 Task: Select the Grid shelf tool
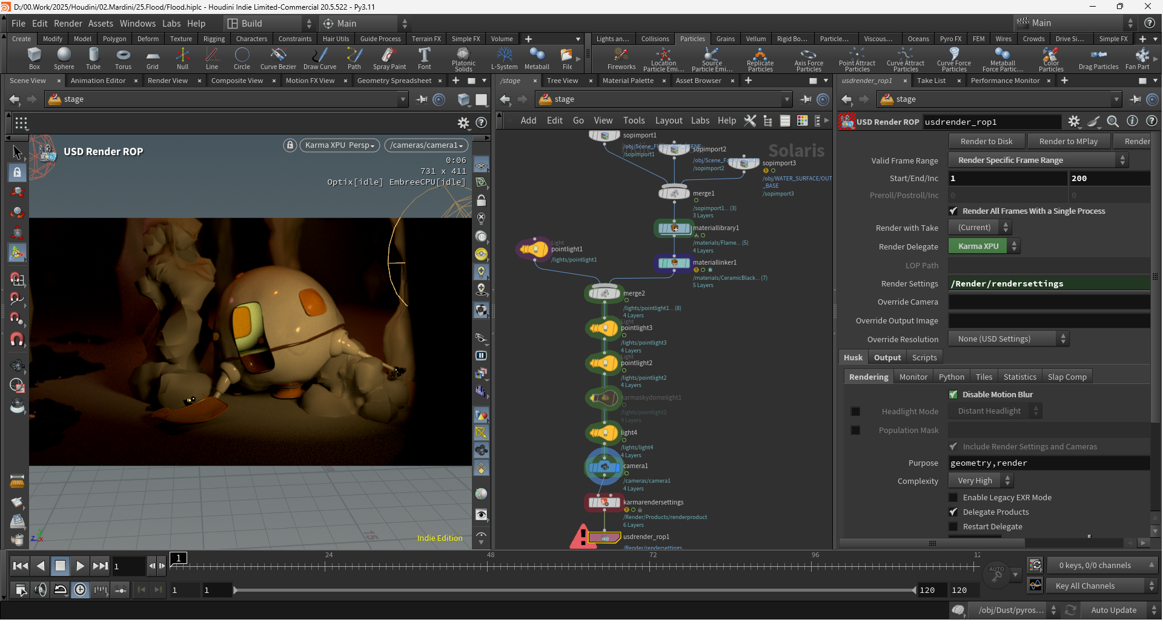153,59
